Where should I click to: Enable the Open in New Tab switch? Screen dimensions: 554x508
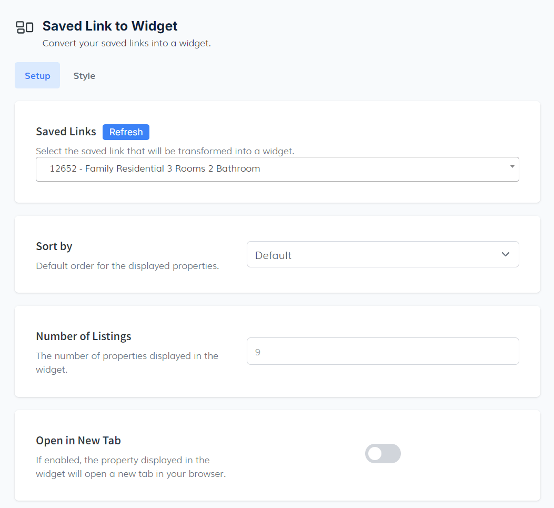click(382, 454)
